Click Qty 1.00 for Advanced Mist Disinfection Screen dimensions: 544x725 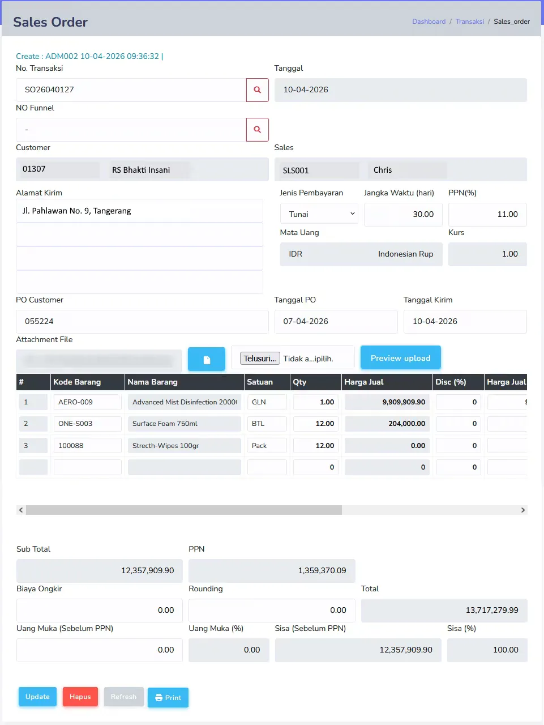[x=316, y=402]
